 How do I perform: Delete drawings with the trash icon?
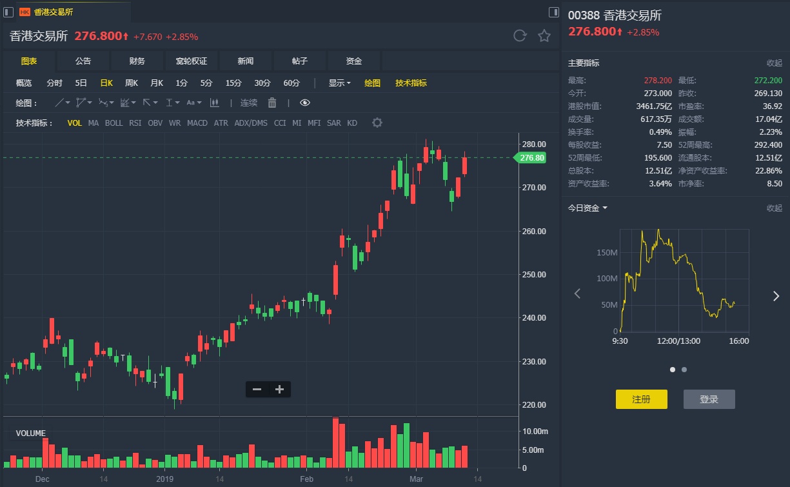pos(272,103)
